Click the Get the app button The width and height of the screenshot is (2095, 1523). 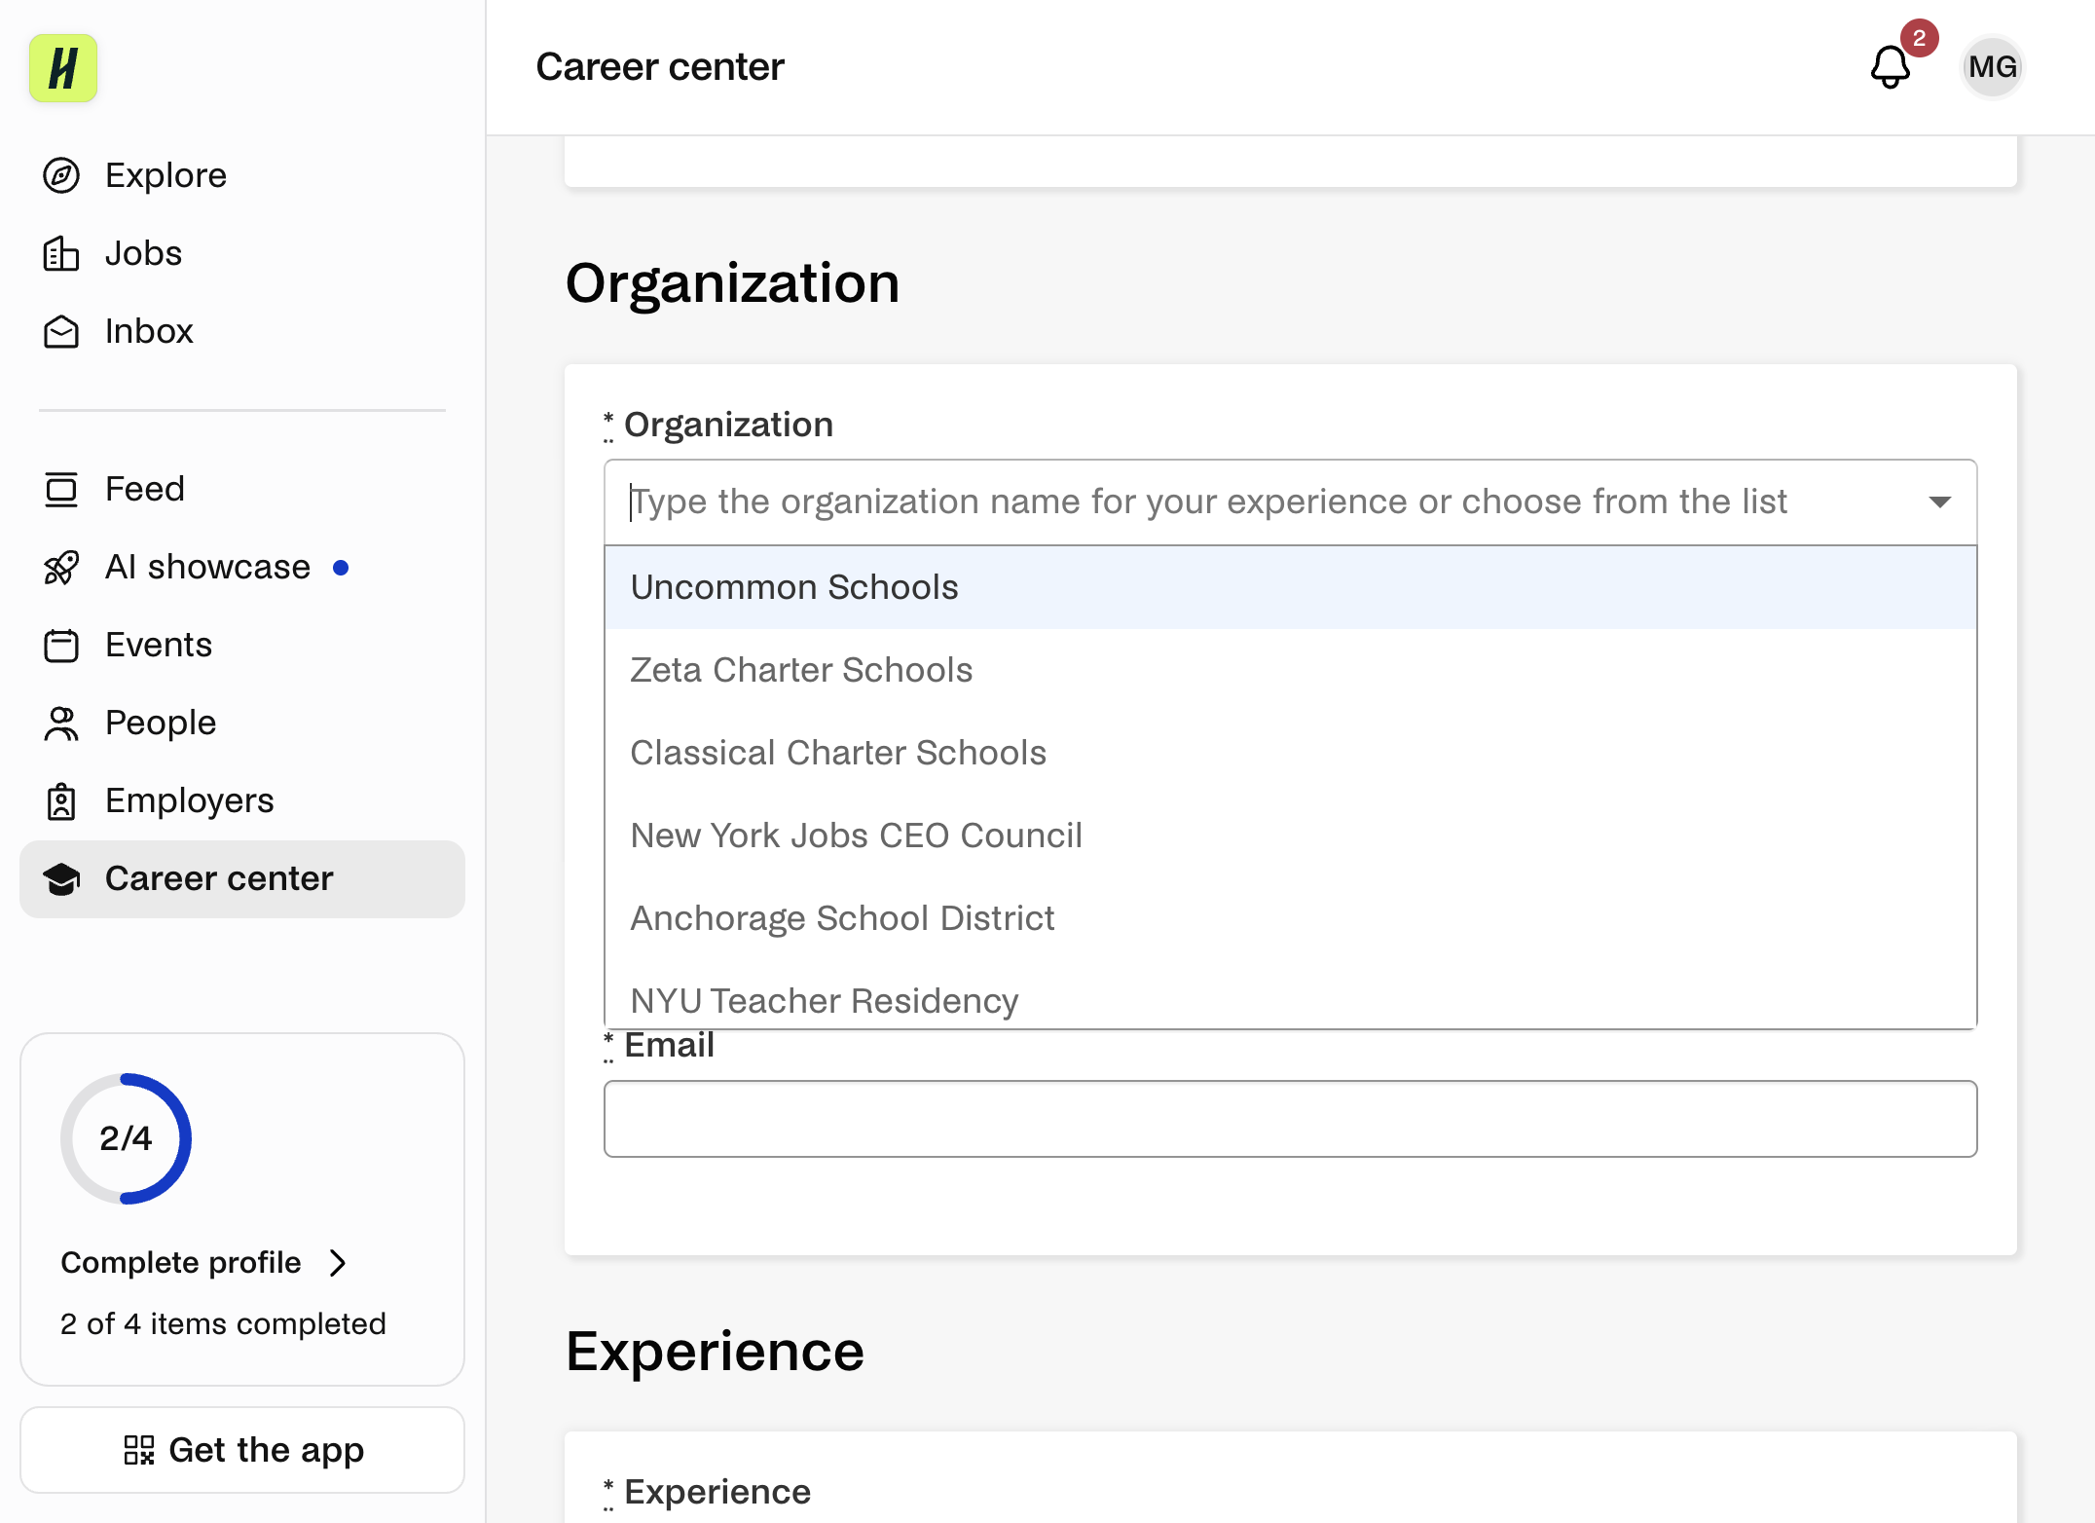[241, 1450]
